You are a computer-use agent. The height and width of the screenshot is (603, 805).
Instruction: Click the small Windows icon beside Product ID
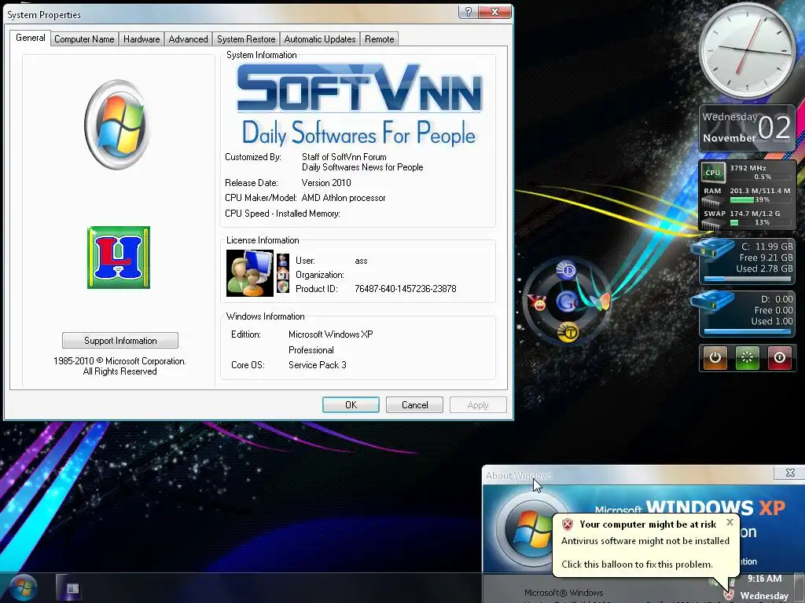(283, 287)
